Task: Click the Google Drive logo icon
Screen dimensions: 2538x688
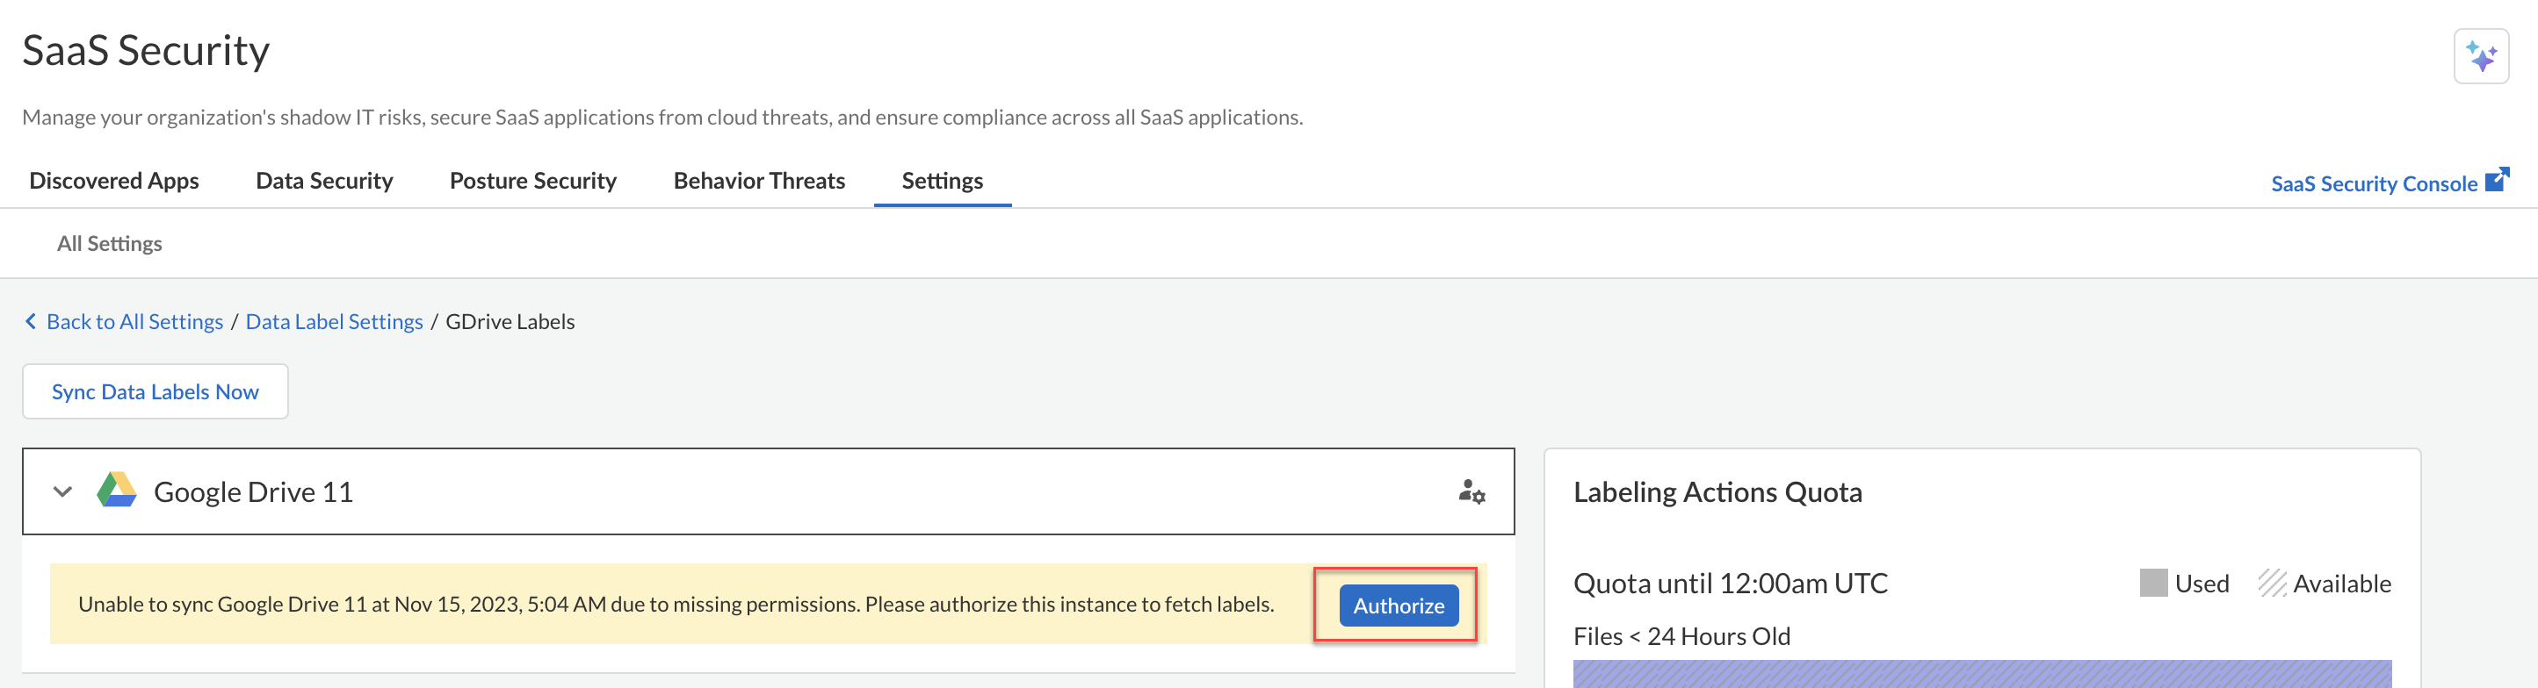Action: (x=116, y=491)
